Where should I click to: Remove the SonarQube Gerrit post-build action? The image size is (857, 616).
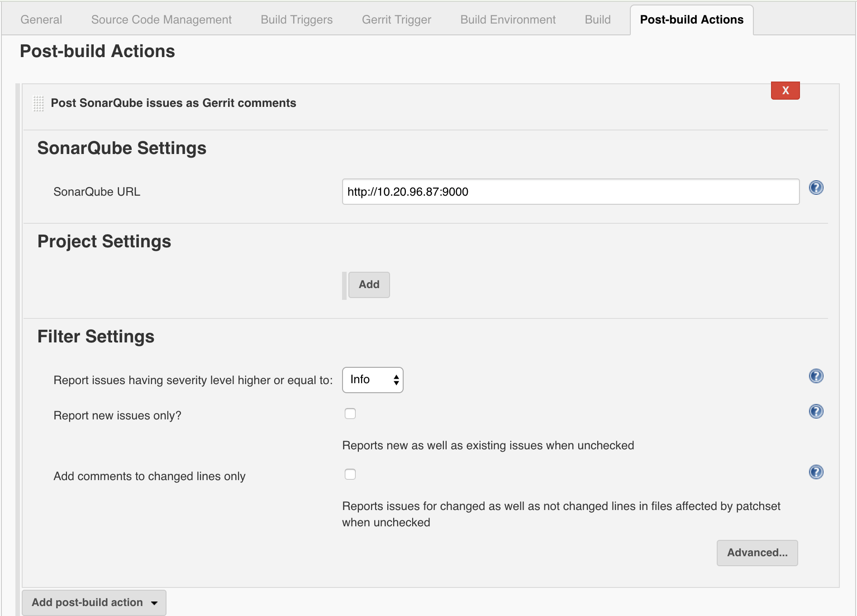(x=785, y=90)
